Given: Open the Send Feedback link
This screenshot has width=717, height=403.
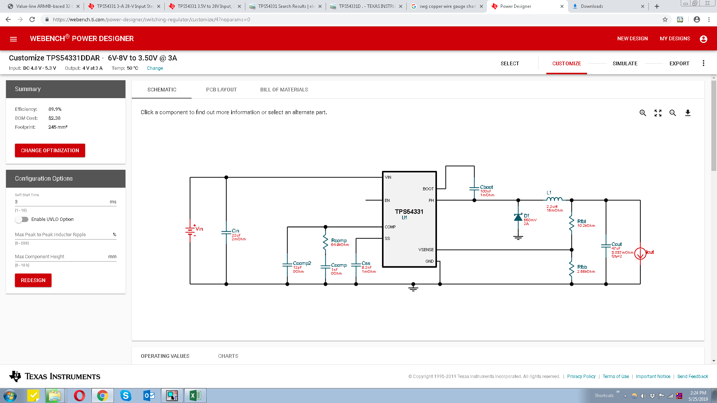Looking at the screenshot, I should [x=693, y=377].
